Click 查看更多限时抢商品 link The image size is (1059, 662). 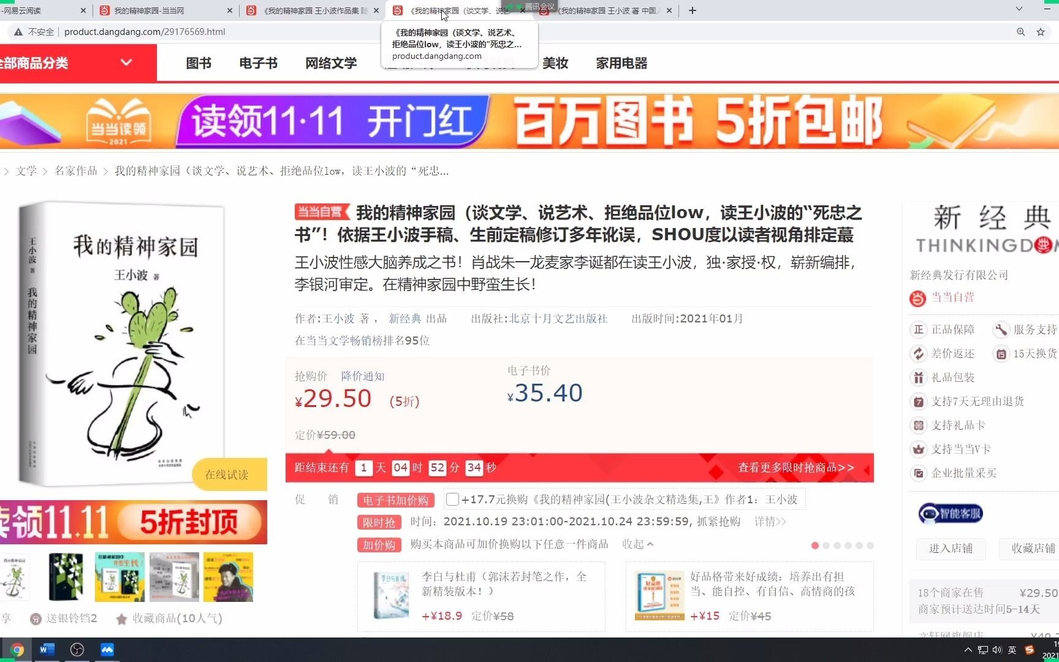click(796, 468)
